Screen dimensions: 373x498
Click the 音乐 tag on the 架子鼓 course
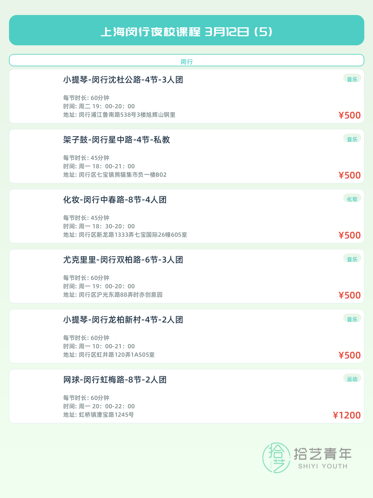tap(352, 139)
